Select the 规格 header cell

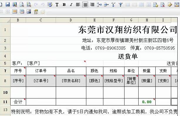pos(114,71)
